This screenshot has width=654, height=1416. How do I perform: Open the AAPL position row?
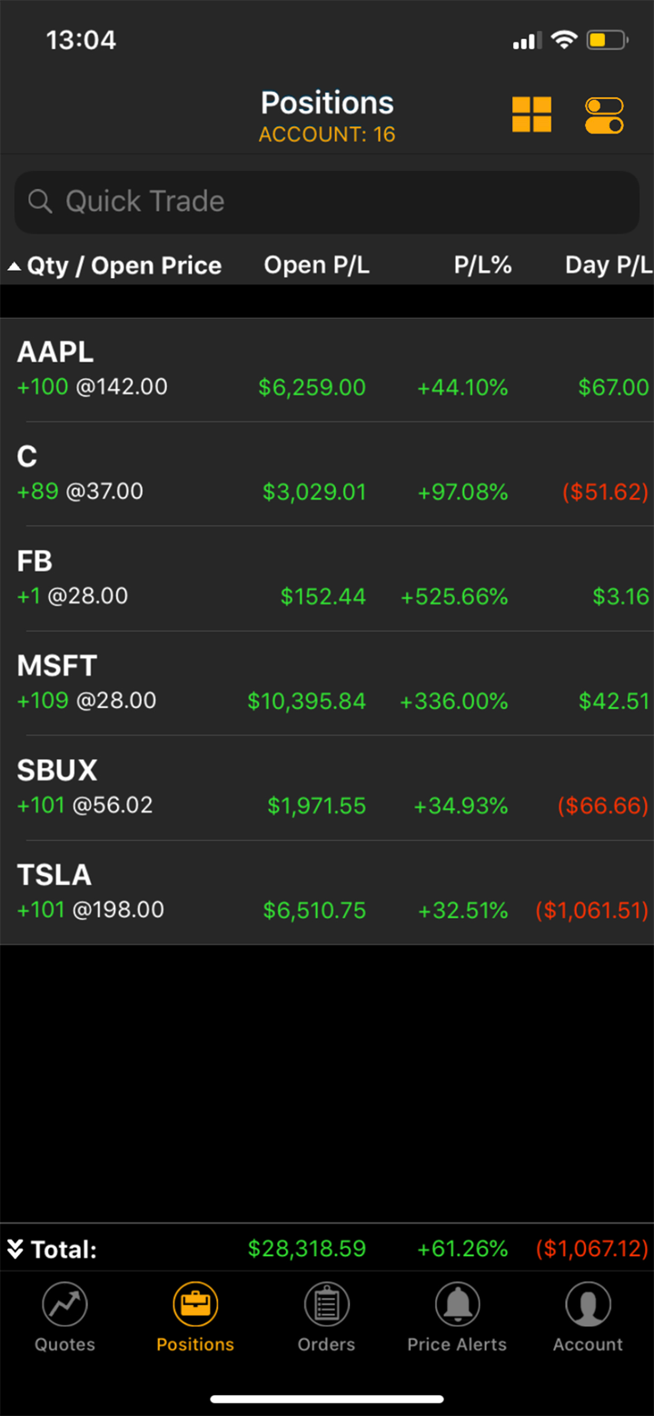[327, 370]
